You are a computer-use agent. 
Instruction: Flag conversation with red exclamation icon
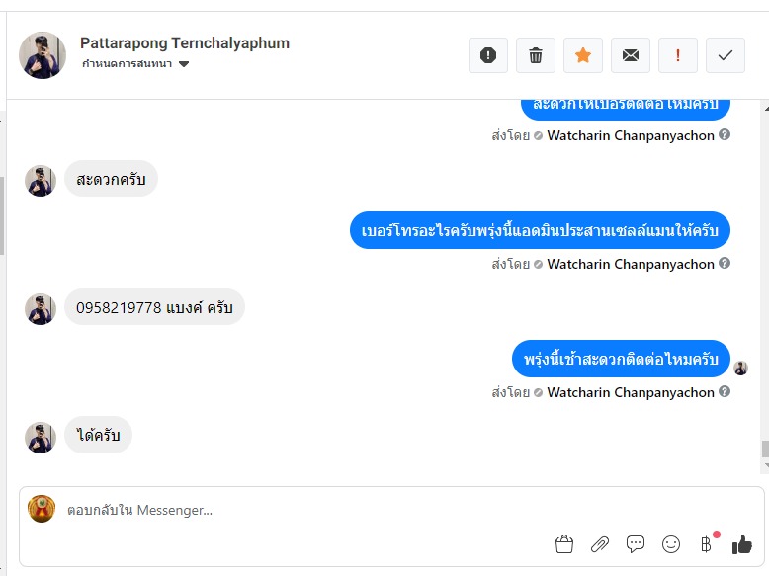[678, 55]
